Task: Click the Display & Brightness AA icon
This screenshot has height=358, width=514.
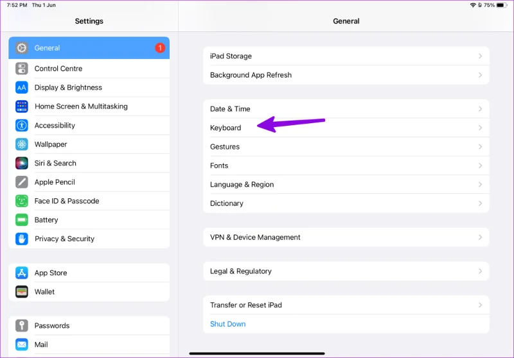Action: pos(22,88)
